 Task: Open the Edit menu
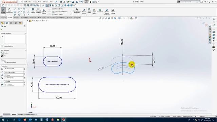[x=26, y=2]
